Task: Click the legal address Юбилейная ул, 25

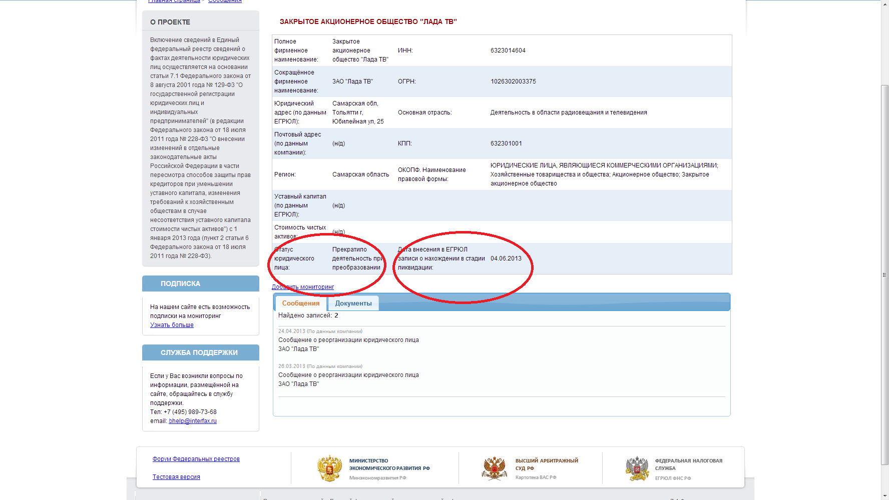Action: point(358,121)
